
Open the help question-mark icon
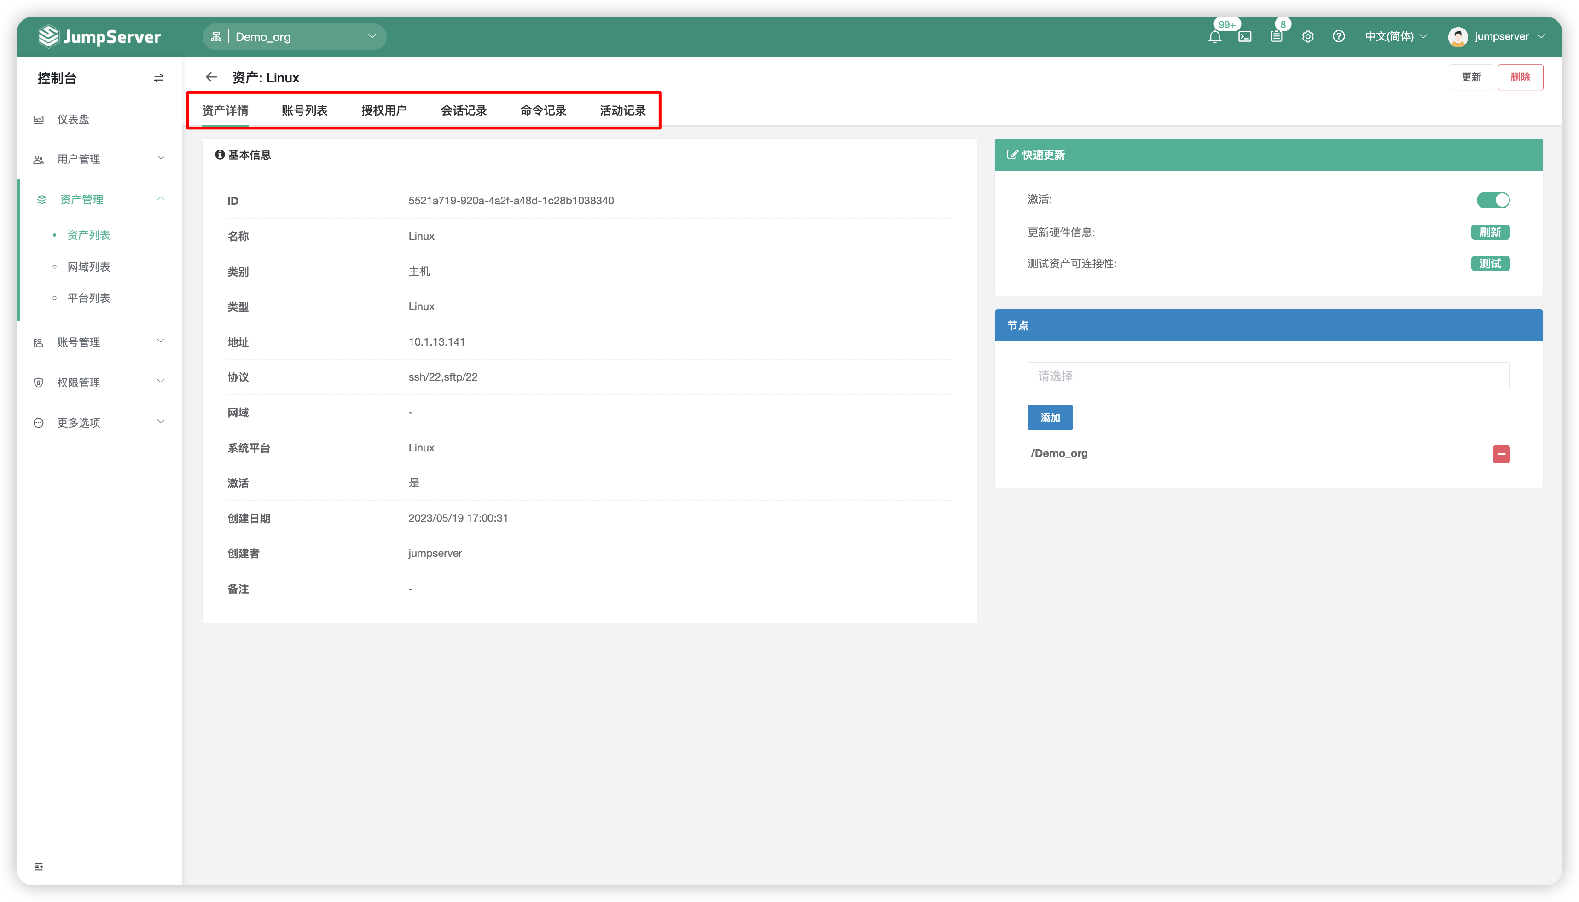[x=1339, y=36]
